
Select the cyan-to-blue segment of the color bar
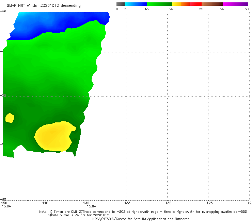[x=136, y=4]
